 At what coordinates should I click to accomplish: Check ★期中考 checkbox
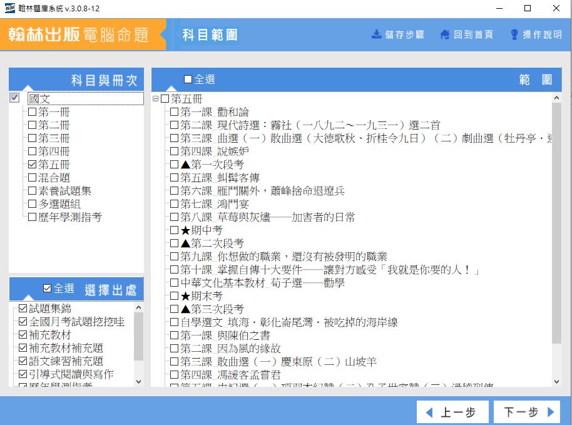[x=175, y=230]
